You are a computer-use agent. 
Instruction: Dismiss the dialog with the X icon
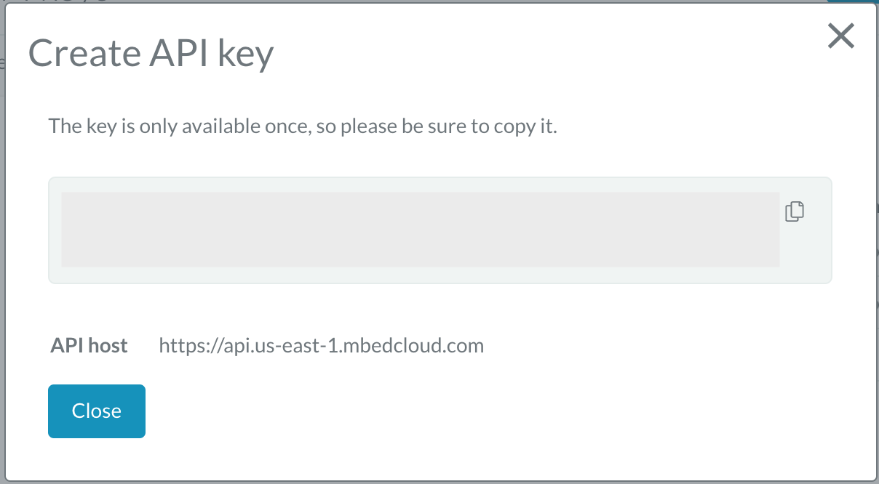point(840,36)
